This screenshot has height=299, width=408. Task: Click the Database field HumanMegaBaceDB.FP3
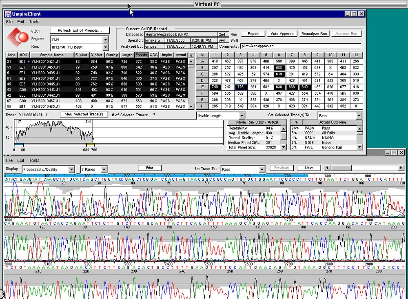point(181,34)
